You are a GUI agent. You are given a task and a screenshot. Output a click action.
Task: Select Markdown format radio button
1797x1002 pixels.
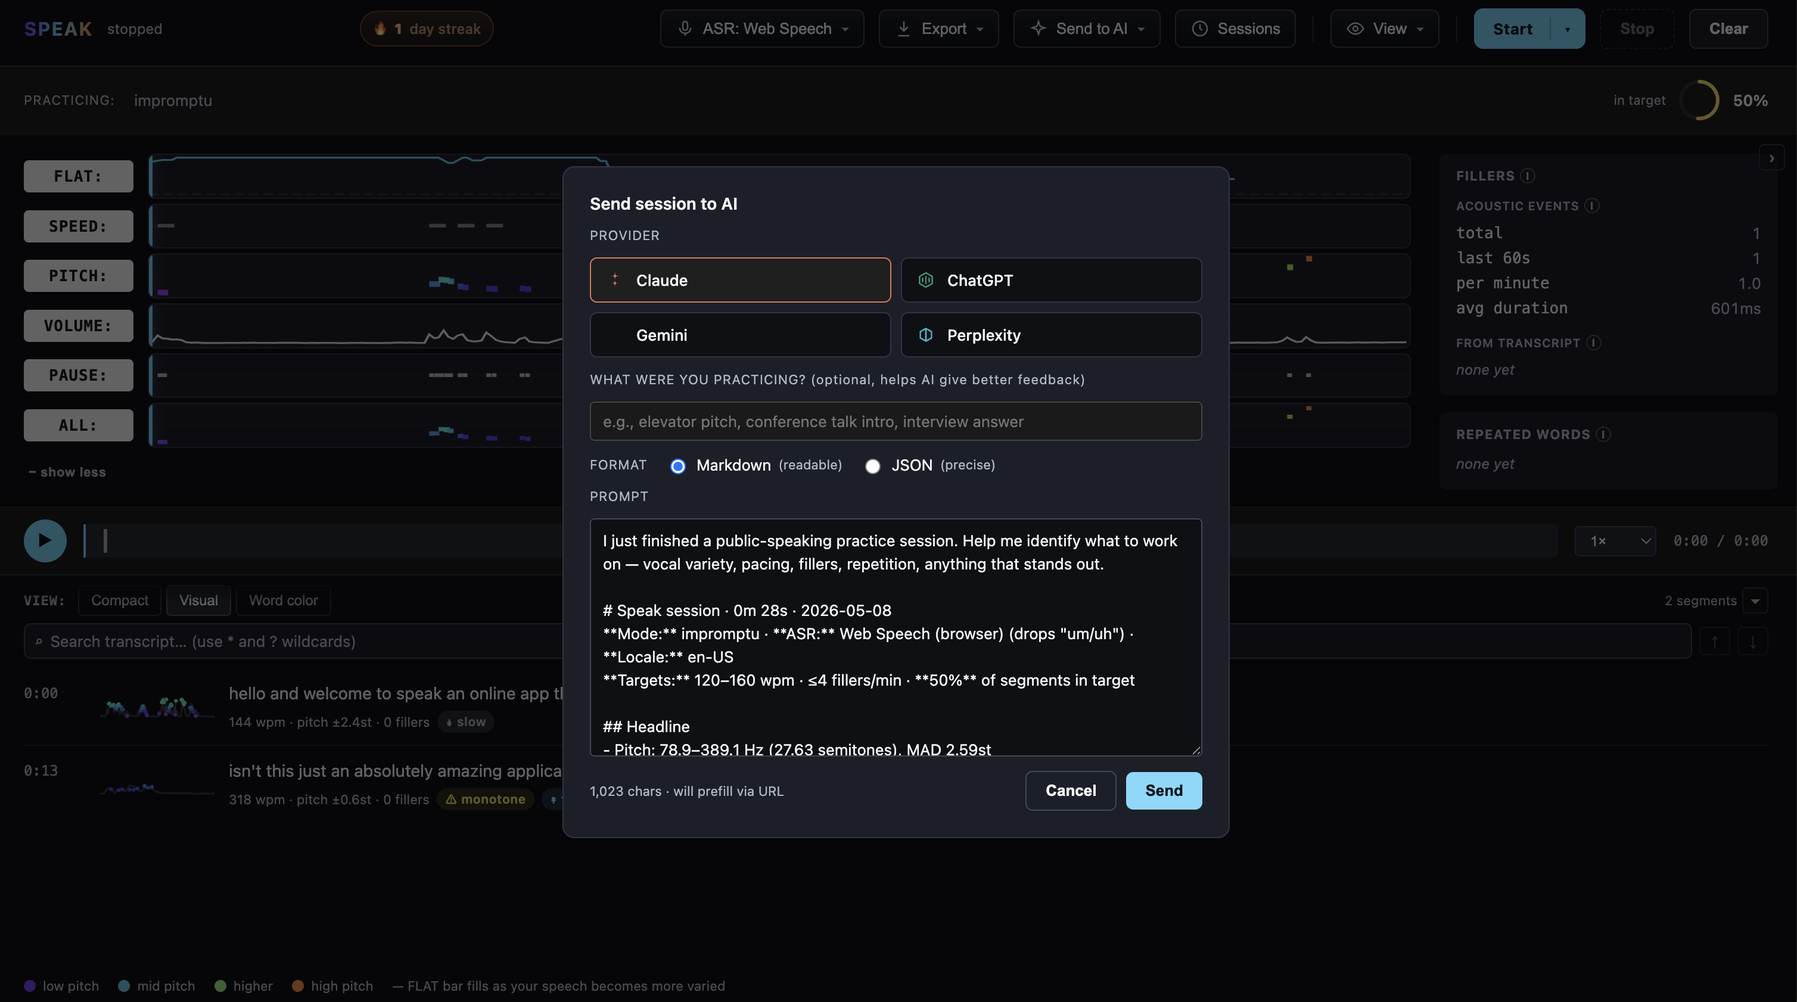(677, 466)
